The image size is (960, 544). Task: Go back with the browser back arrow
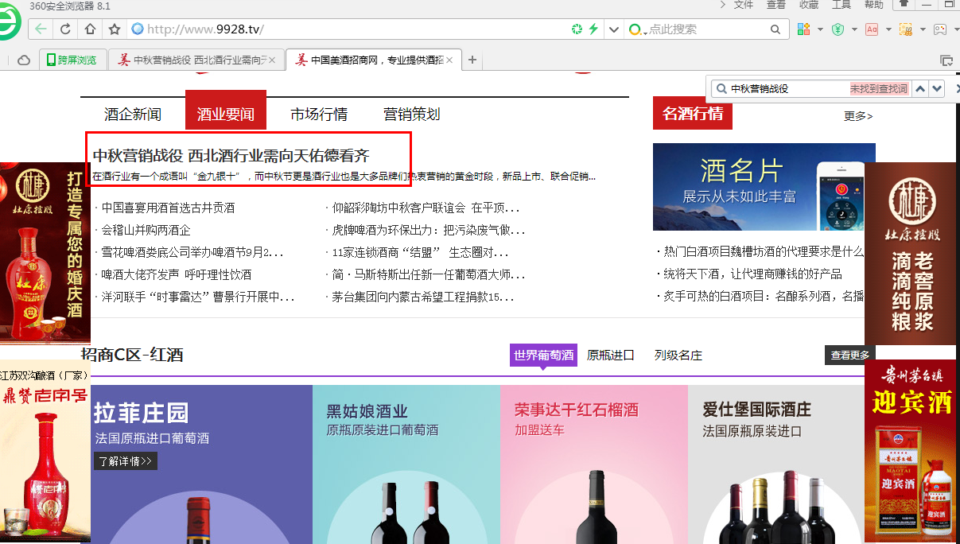(41, 29)
